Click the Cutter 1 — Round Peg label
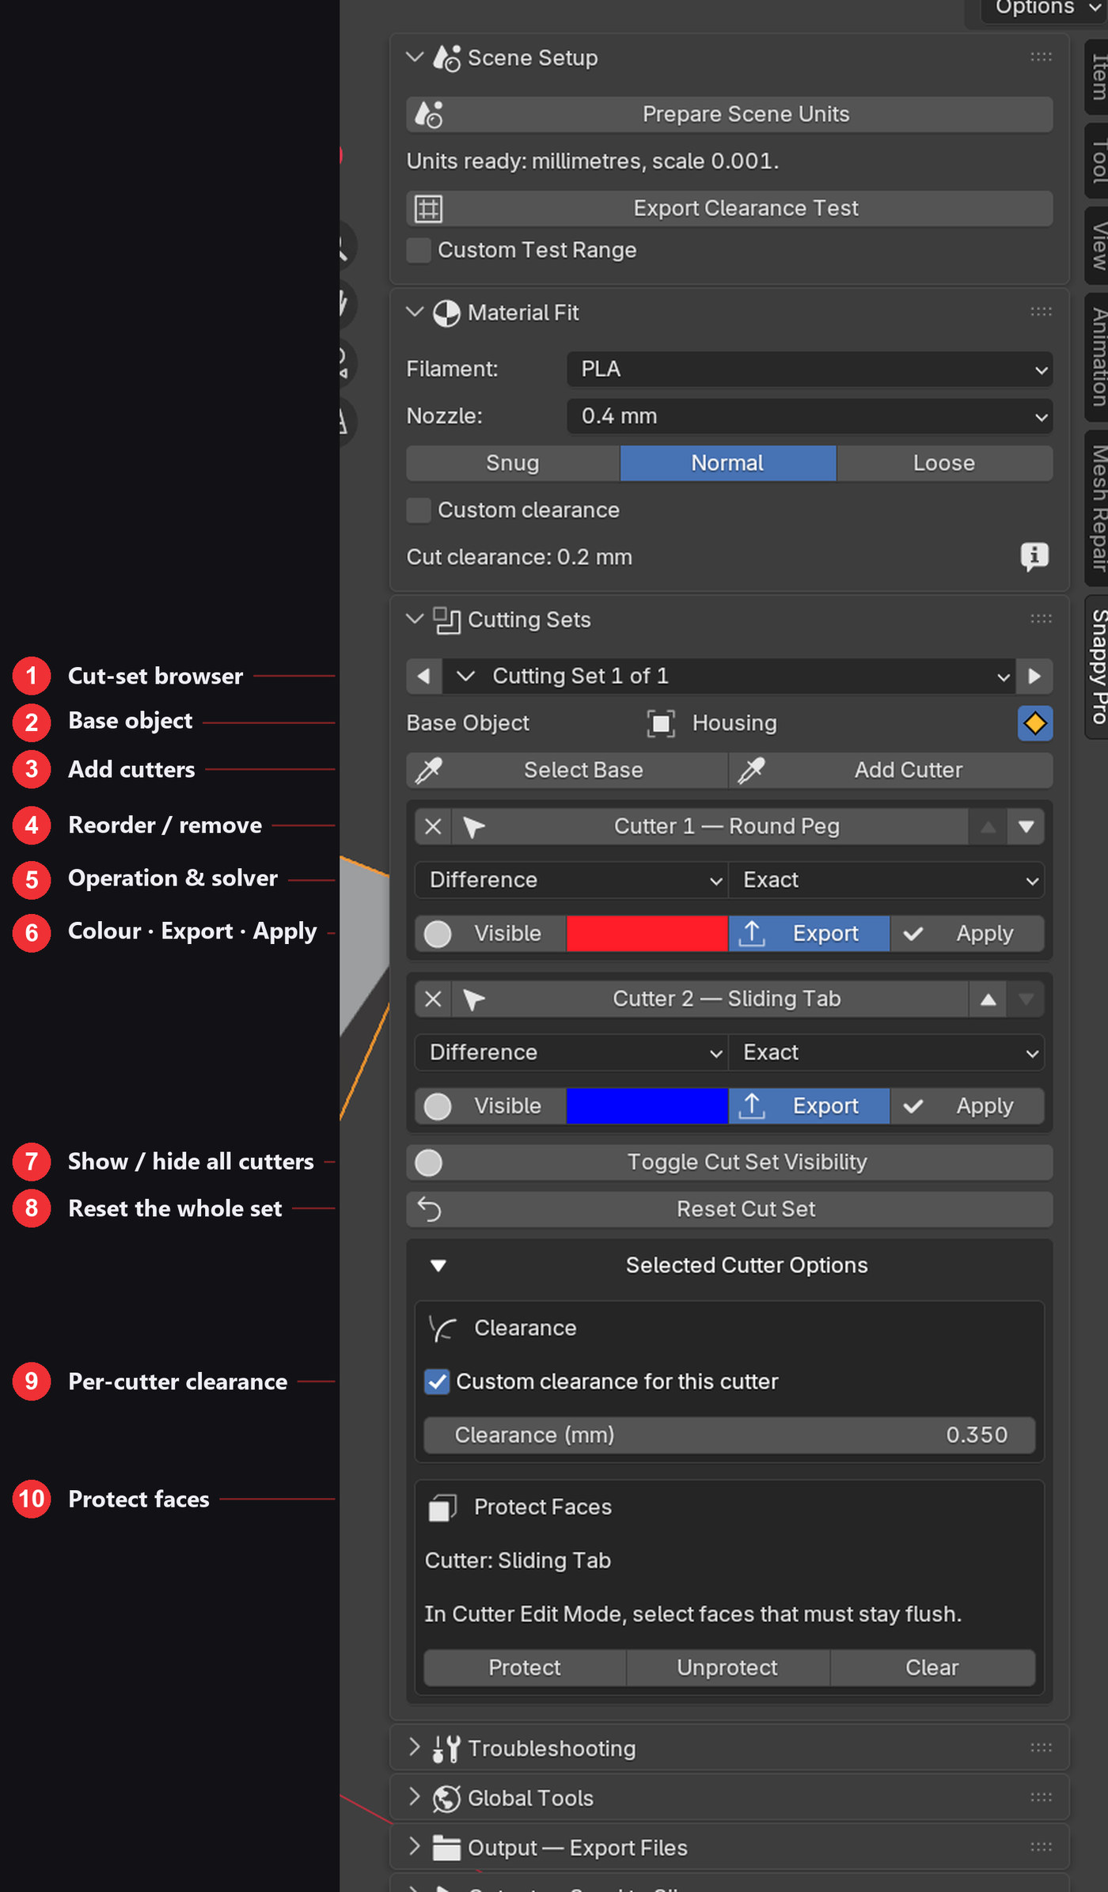Viewport: 1108px width, 1892px height. (x=727, y=827)
